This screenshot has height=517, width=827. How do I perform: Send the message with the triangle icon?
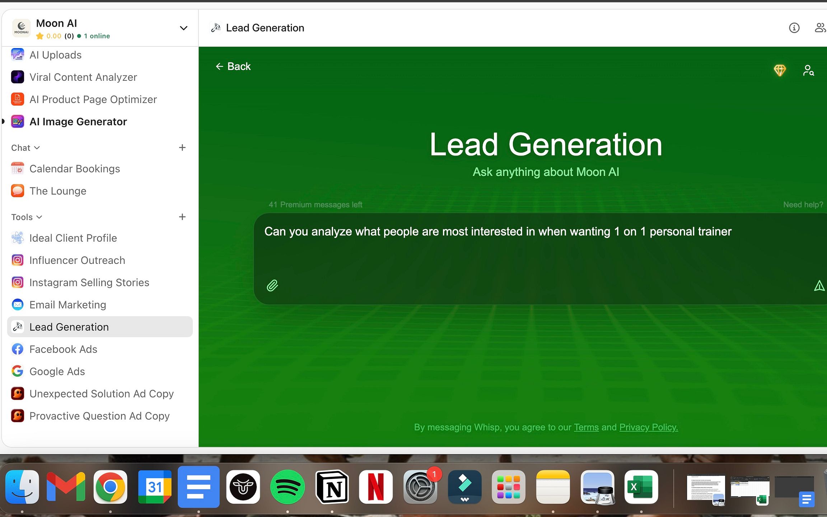819,286
